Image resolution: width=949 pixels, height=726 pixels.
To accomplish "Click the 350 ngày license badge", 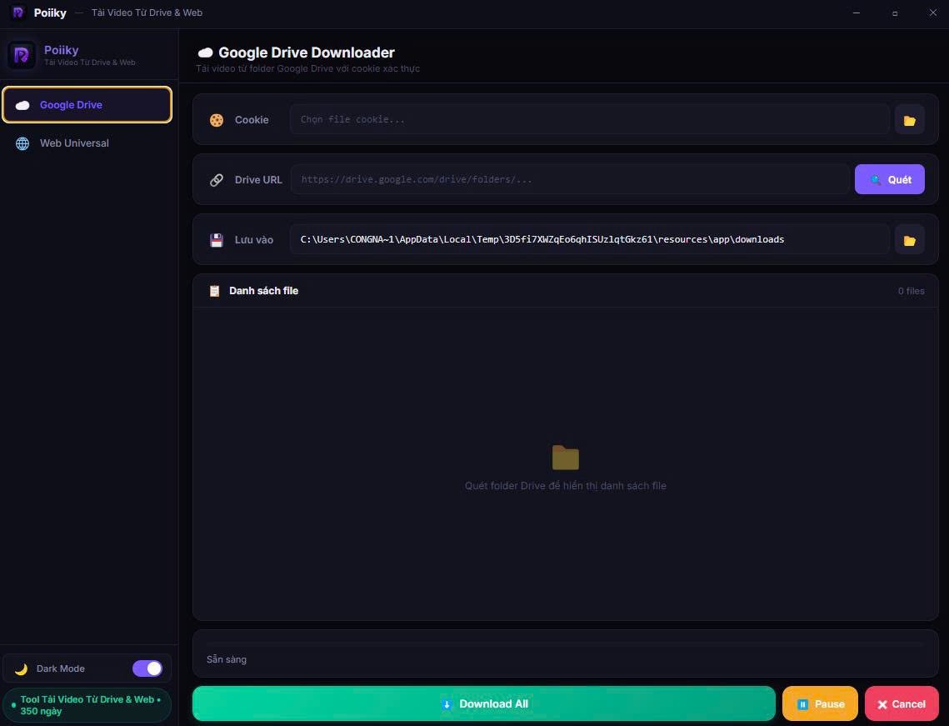I will [87, 705].
